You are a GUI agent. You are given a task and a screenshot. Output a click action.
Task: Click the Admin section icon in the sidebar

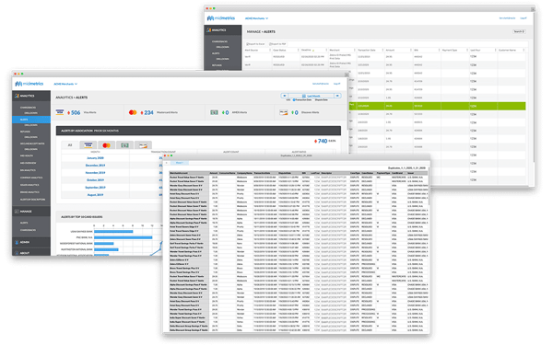point(17,242)
